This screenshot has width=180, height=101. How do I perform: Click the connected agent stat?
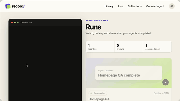click(x=157, y=47)
